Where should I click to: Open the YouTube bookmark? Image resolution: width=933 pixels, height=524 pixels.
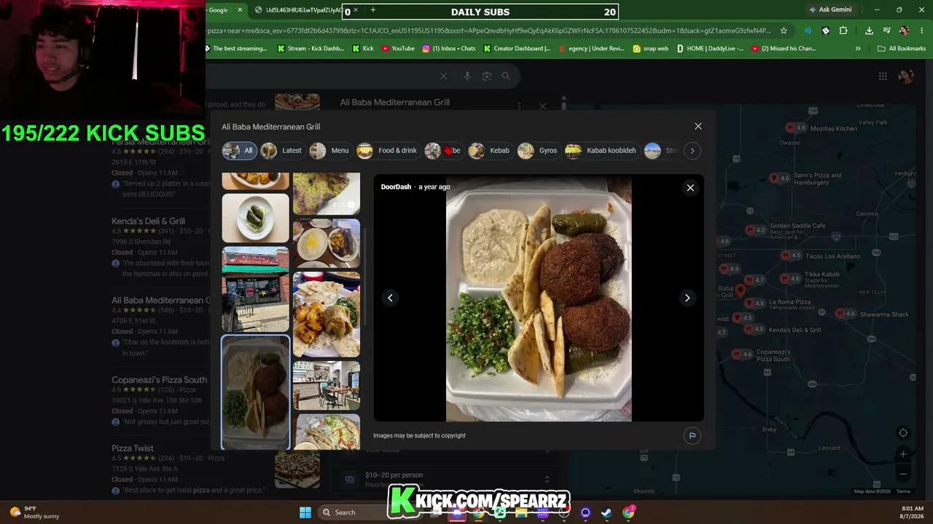coord(398,49)
